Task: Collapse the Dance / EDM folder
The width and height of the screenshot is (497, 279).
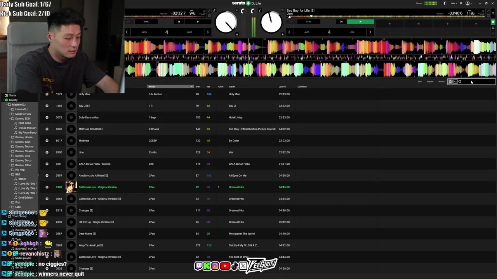Action: 10,119
